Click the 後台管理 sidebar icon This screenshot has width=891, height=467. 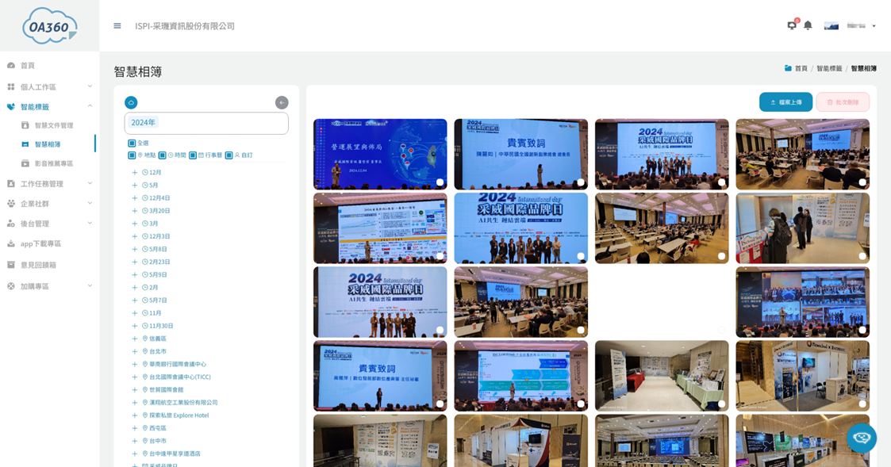click(x=11, y=224)
